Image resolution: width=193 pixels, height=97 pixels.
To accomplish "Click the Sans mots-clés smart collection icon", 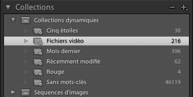I will [38, 82].
